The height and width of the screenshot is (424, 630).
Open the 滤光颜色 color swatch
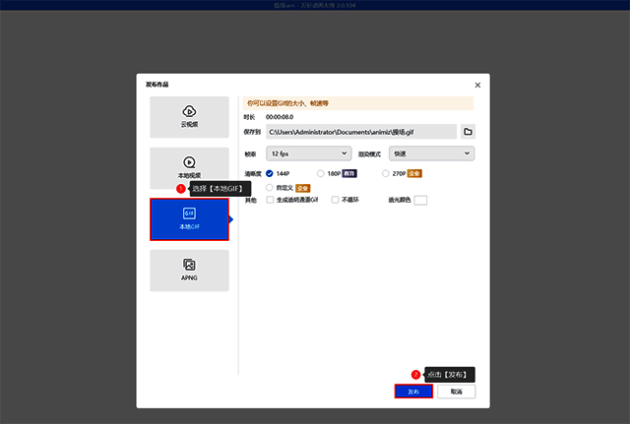point(420,200)
